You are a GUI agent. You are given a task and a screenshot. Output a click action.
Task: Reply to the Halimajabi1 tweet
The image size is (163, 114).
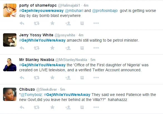pos(22,23)
